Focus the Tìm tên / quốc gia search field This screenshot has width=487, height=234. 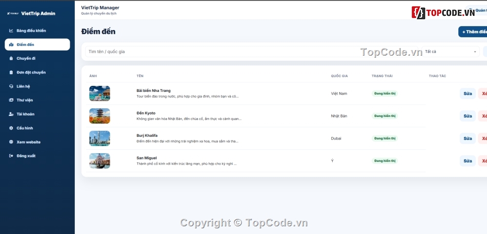click(252, 52)
